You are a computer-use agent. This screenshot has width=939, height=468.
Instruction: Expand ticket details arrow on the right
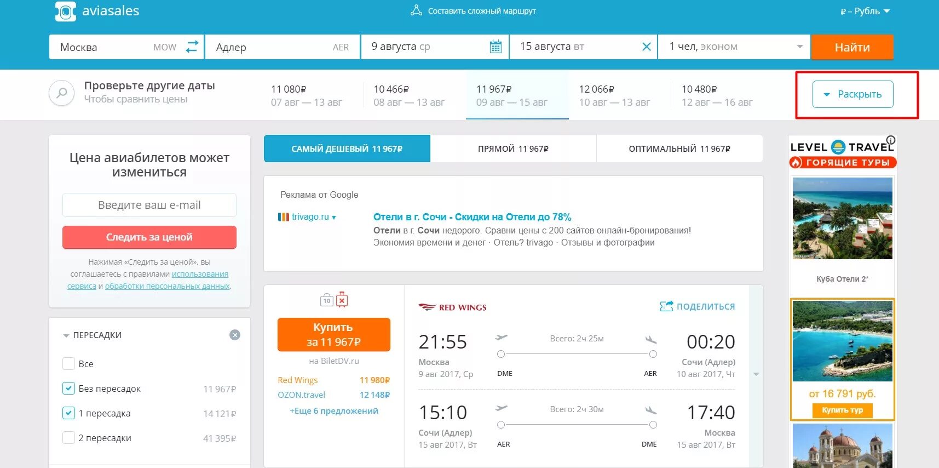tap(756, 374)
